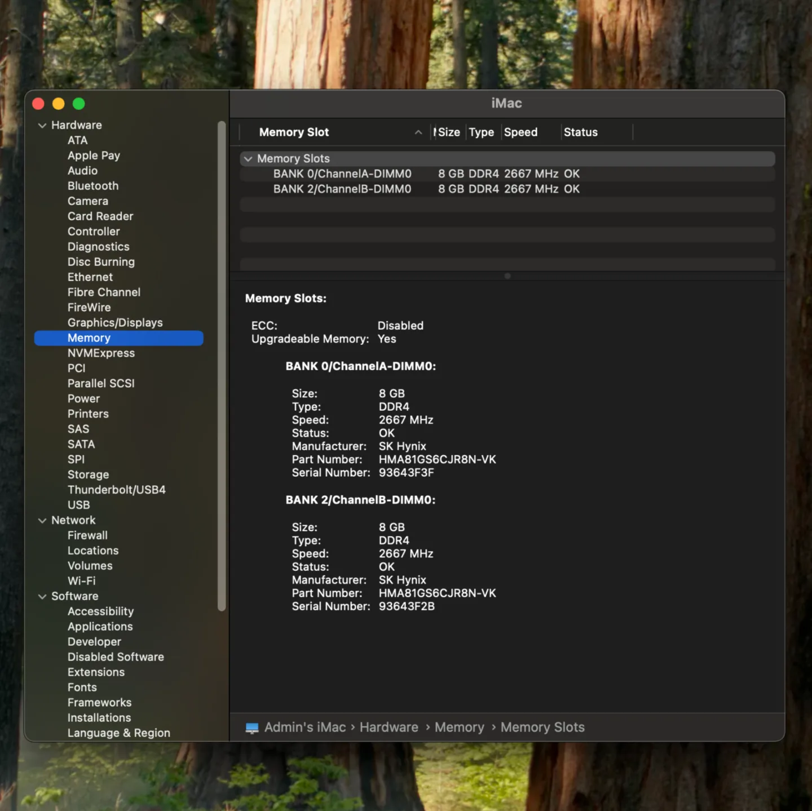Sort by the Memory Slot column header
Image resolution: width=812 pixels, height=811 pixels.
pyautogui.click(x=294, y=132)
